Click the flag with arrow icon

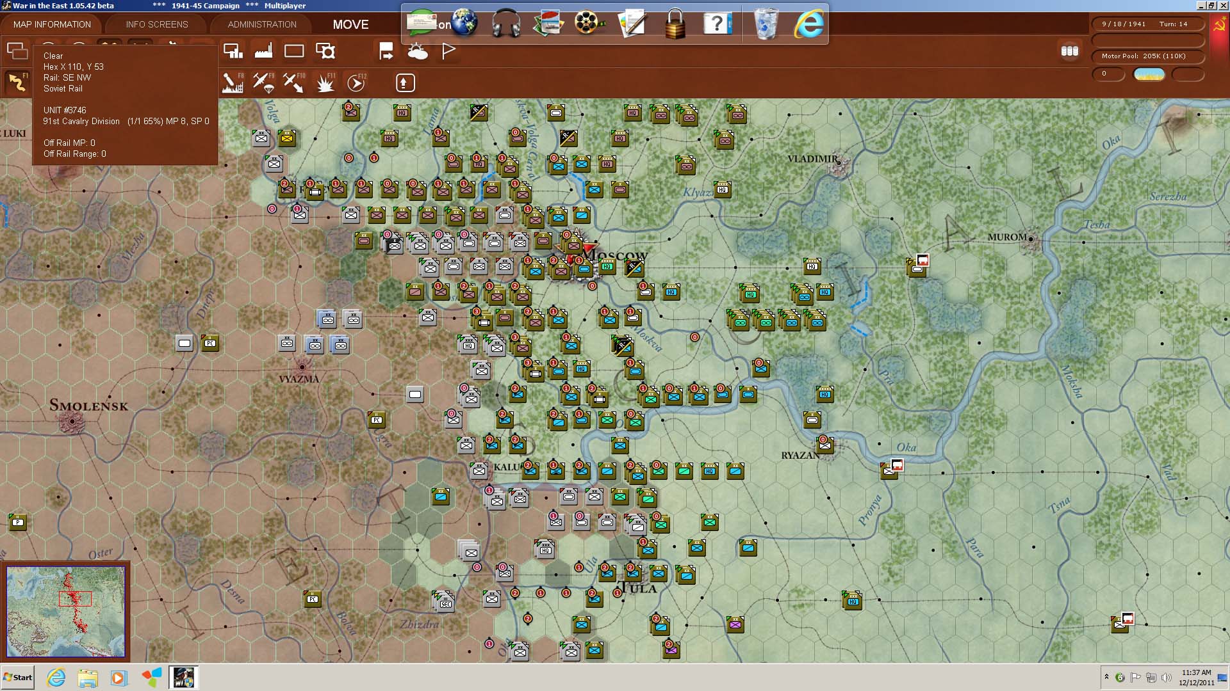coord(386,51)
